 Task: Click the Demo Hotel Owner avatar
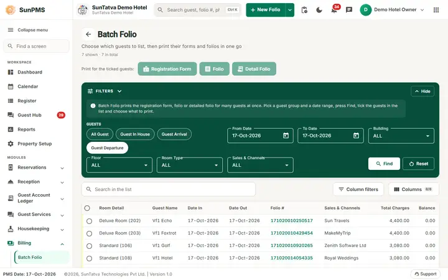pyautogui.click(x=365, y=10)
